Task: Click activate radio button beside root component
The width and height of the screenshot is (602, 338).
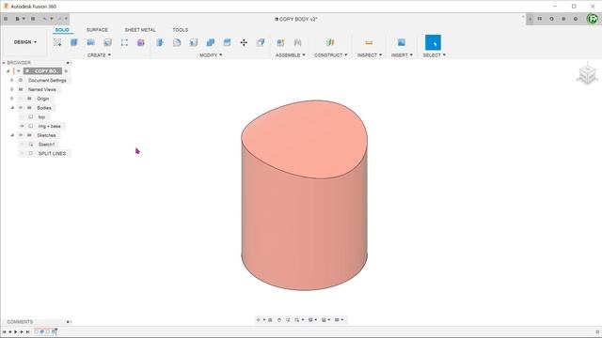Action: click(x=66, y=71)
